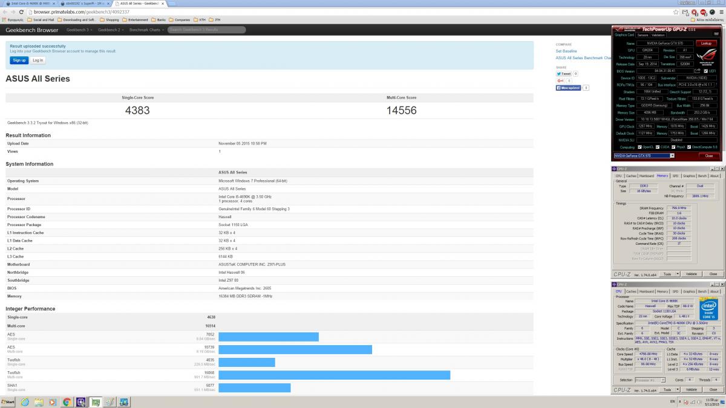Open Tools dropdown arrow in CPU-Z Memory window

click(x=678, y=274)
